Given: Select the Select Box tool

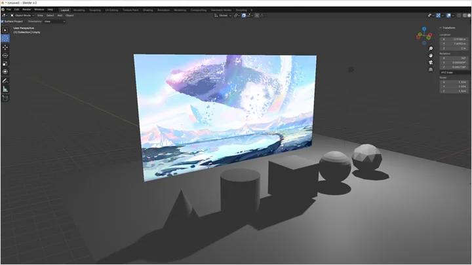Looking at the screenshot, I should pyautogui.click(x=5, y=30).
